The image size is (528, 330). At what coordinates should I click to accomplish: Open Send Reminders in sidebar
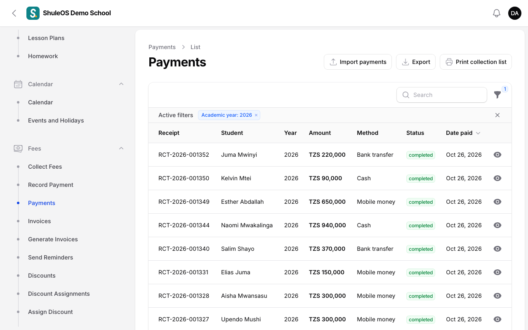[x=50, y=257]
